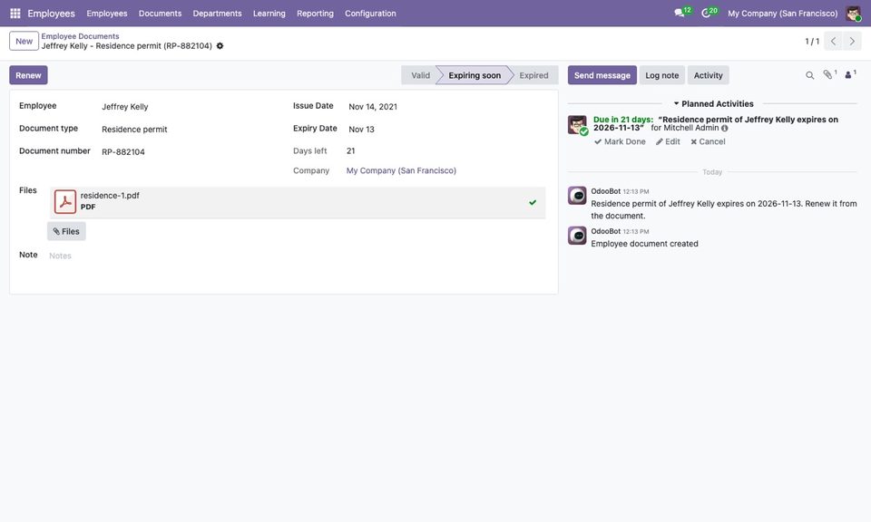Click the Files upload button
Viewport: 871px width, 522px height.
coord(66,231)
